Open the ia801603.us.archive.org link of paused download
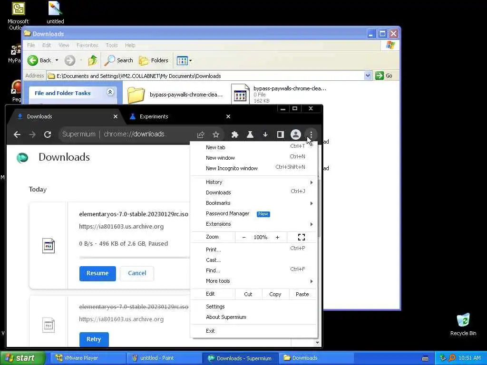 click(x=121, y=227)
